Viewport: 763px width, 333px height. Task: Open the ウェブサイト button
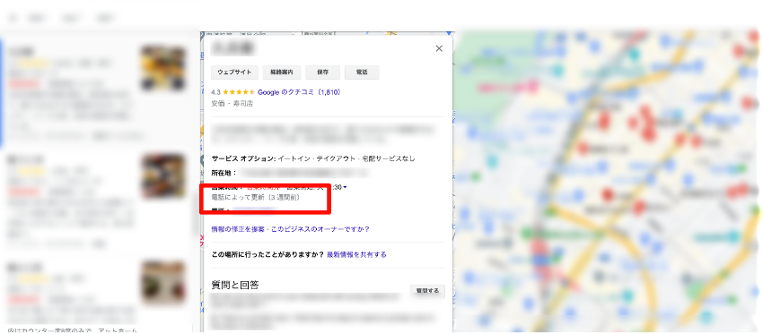coord(234,73)
